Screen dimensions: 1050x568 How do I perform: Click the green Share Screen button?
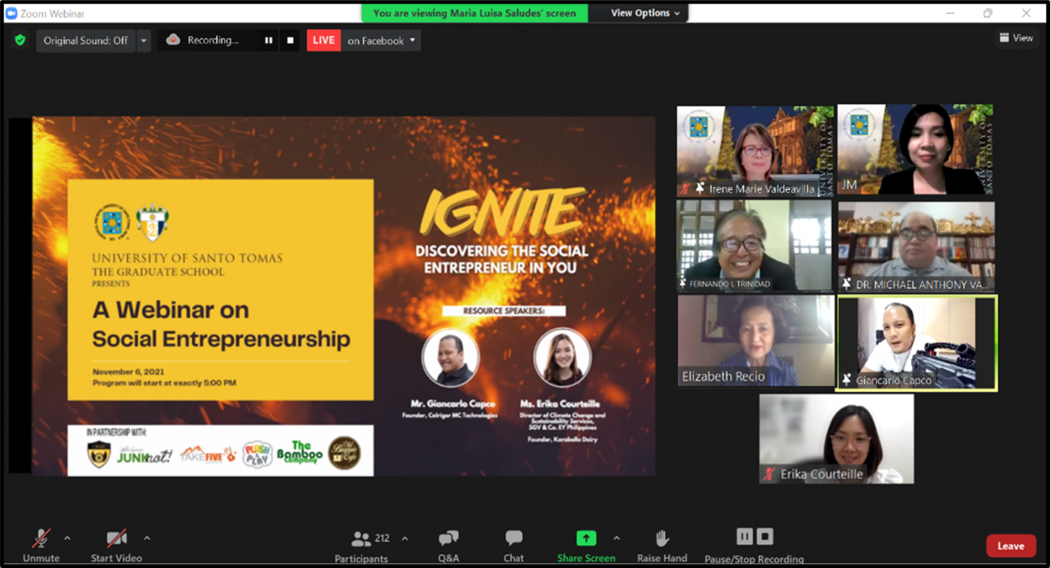pos(586,547)
